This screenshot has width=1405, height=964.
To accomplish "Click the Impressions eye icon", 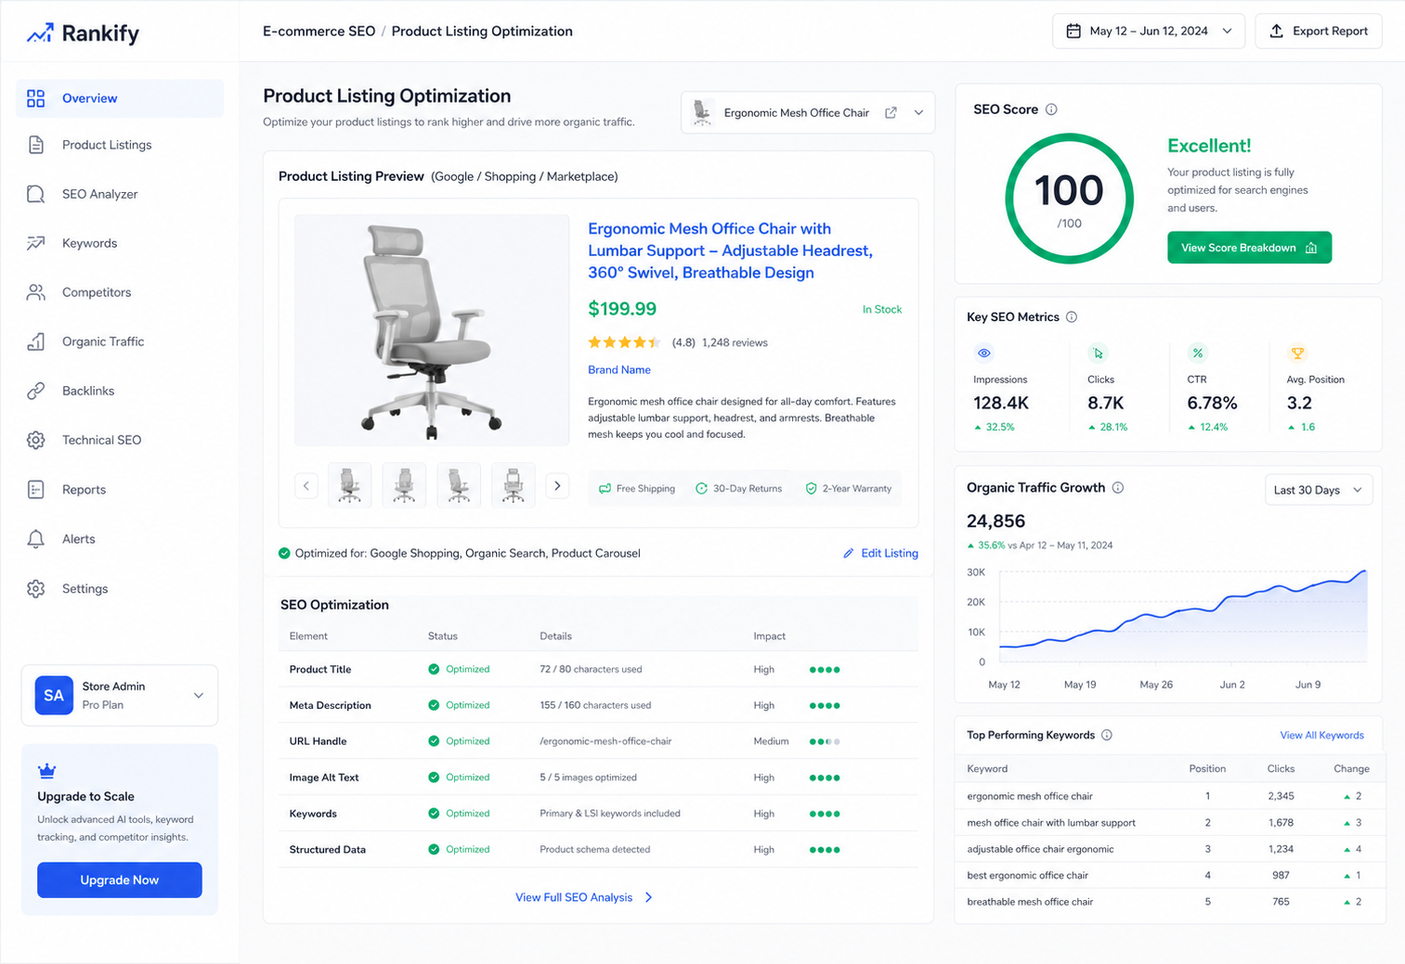I will (x=984, y=353).
